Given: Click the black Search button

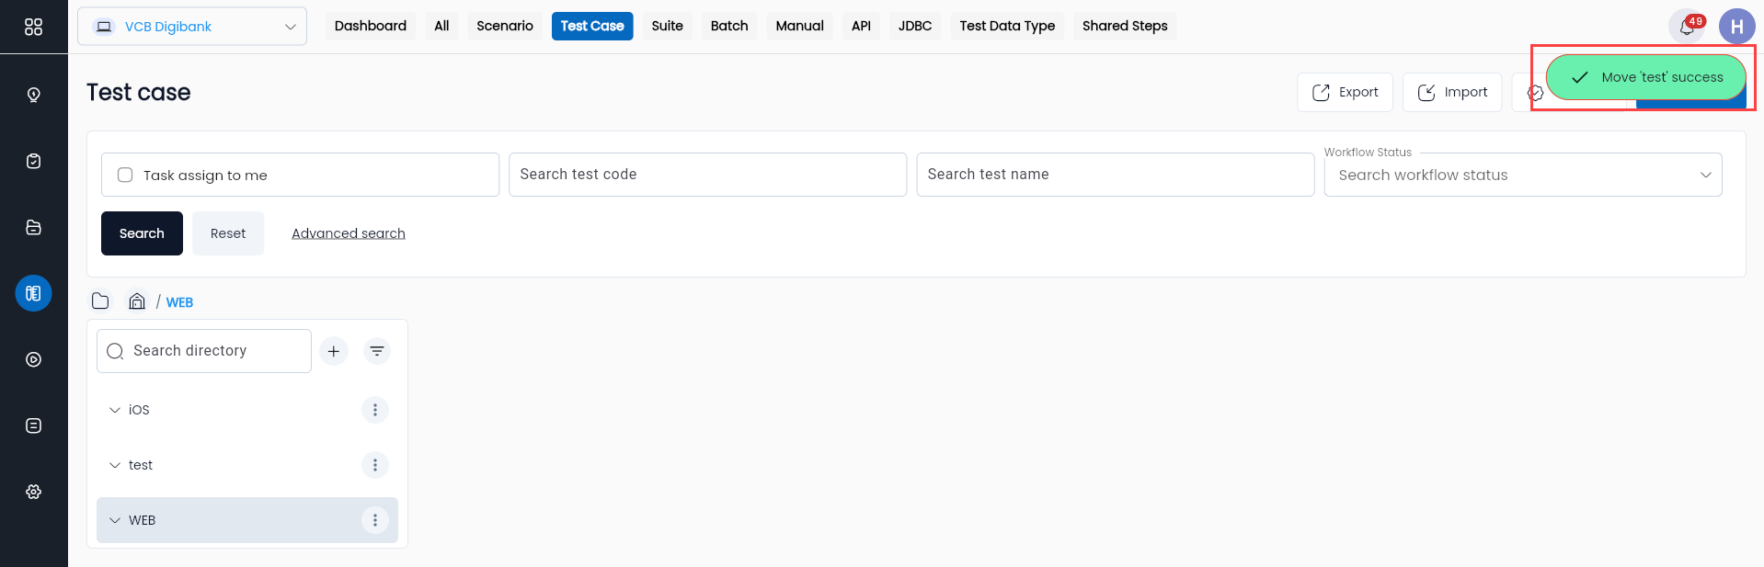Looking at the screenshot, I should coord(142,233).
